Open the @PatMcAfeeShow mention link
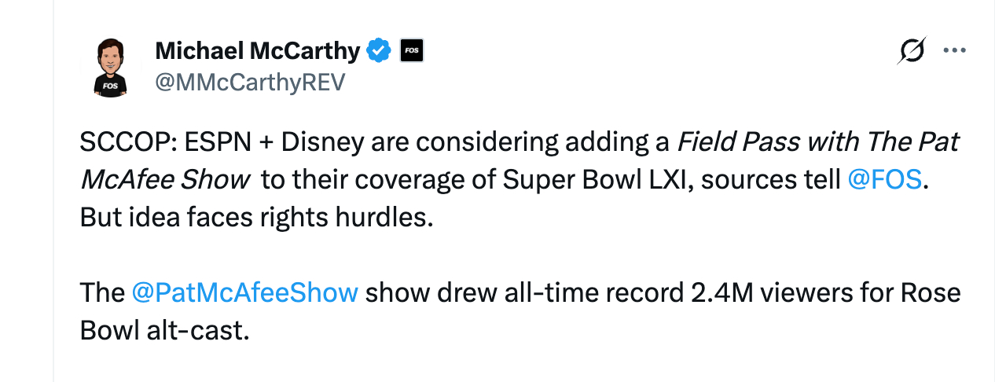The width and height of the screenshot is (995, 382). [244, 292]
